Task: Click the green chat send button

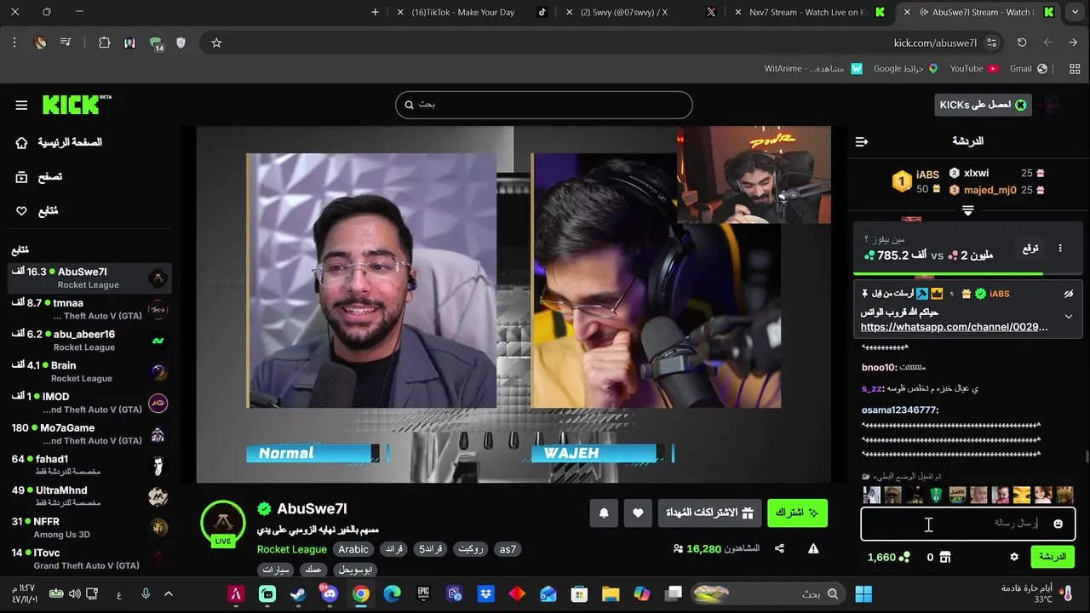Action: click(x=1053, y=557)
